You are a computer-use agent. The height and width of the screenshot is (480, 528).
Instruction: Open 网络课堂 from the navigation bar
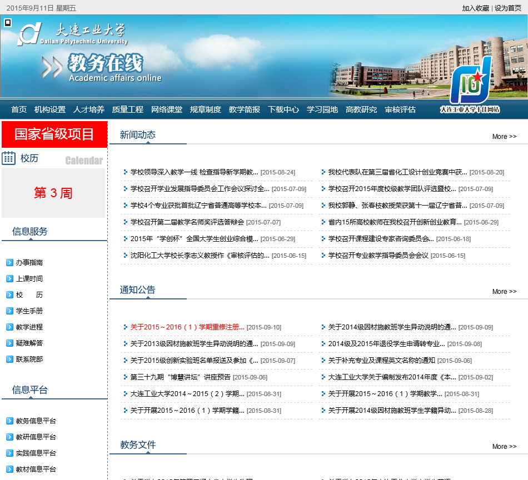167,109
